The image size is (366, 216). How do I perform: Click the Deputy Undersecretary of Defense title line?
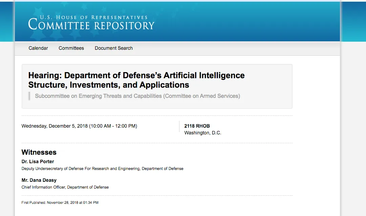coord(102,169)
